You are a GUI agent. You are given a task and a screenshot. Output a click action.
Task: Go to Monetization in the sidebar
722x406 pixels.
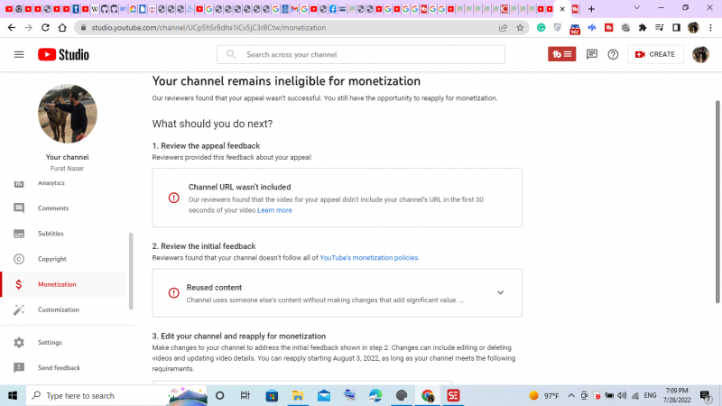pos(57,284)
